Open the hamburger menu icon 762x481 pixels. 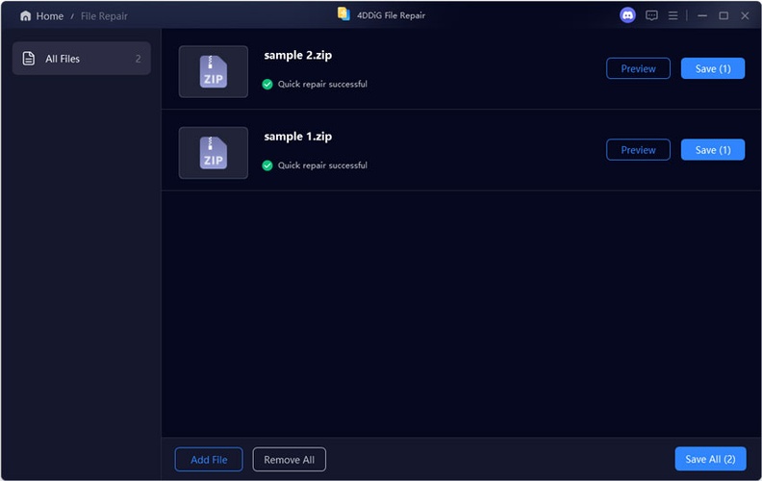[x=673, y=15]
